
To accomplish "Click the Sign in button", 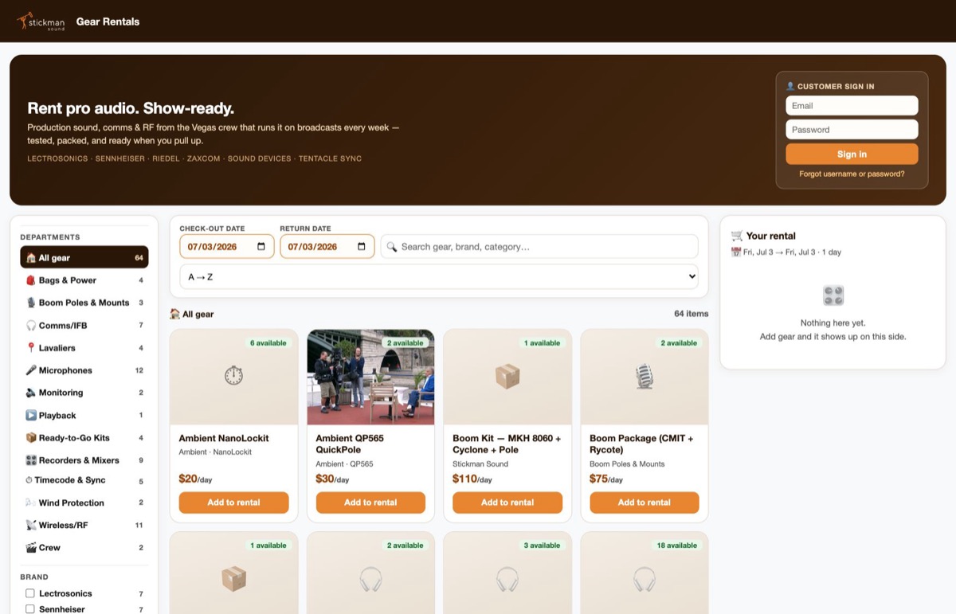I will click(x=852, y=154).
